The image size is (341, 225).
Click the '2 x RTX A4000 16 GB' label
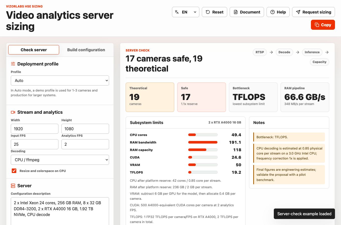pyautogui.click(x=225, y=122)
